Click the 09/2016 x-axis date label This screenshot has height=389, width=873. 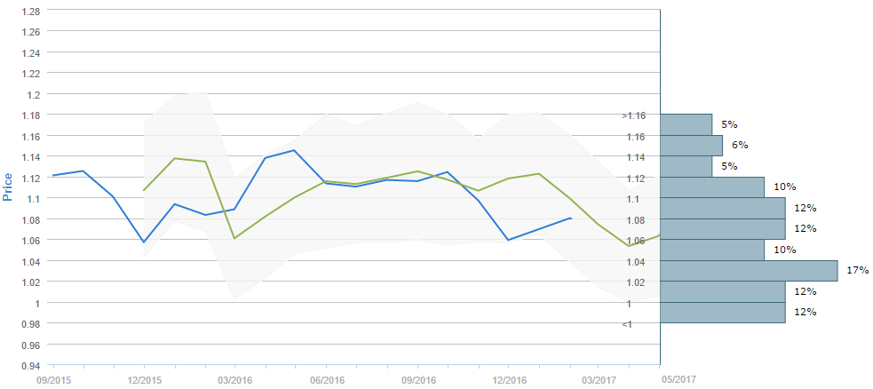417,379
